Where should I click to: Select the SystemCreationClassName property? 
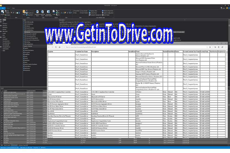coord(30,64)
